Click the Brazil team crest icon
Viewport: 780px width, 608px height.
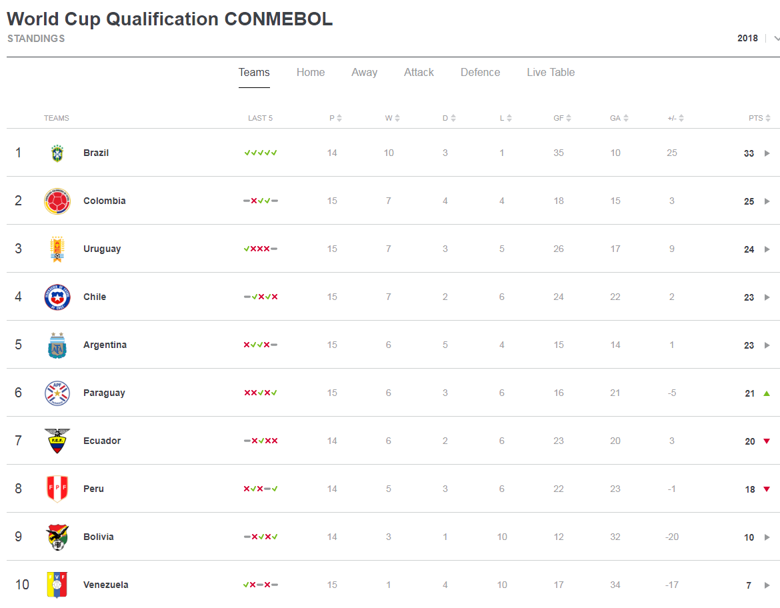point(57,153)
